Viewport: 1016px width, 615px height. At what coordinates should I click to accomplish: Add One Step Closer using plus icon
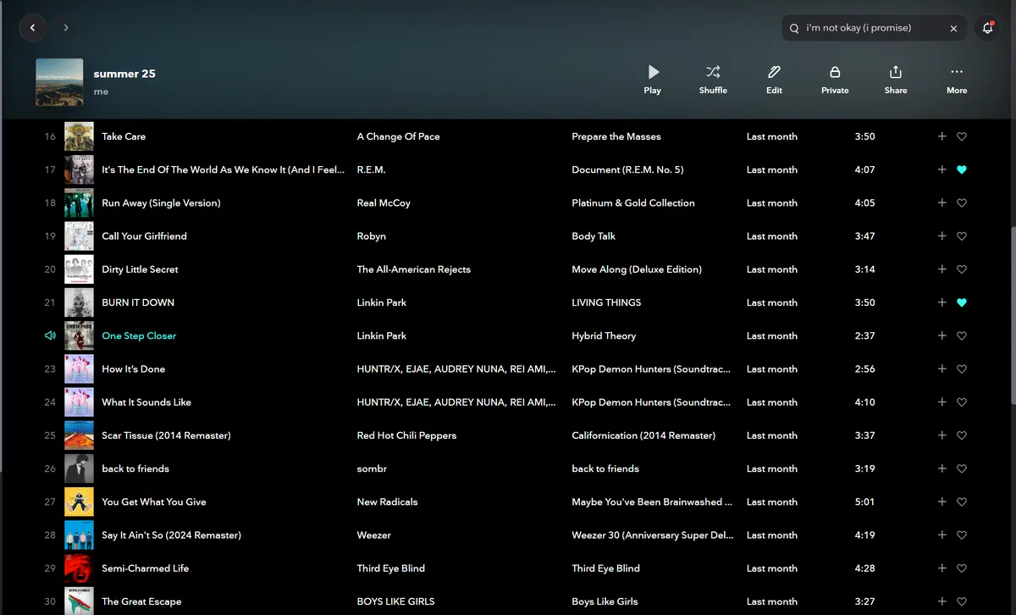[941, 335]
